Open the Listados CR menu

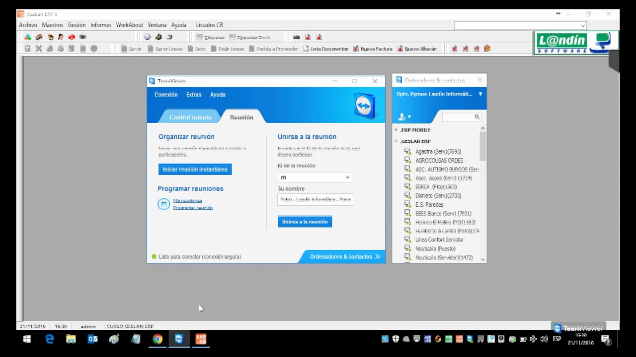tap(209, 25)
